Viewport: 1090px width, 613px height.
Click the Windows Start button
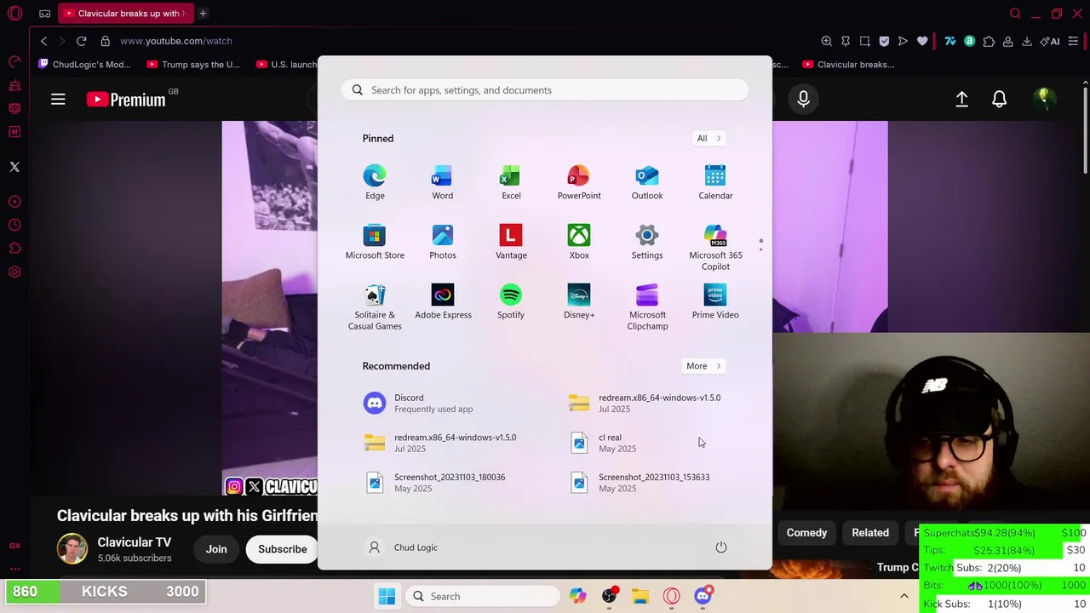[387, 596]
